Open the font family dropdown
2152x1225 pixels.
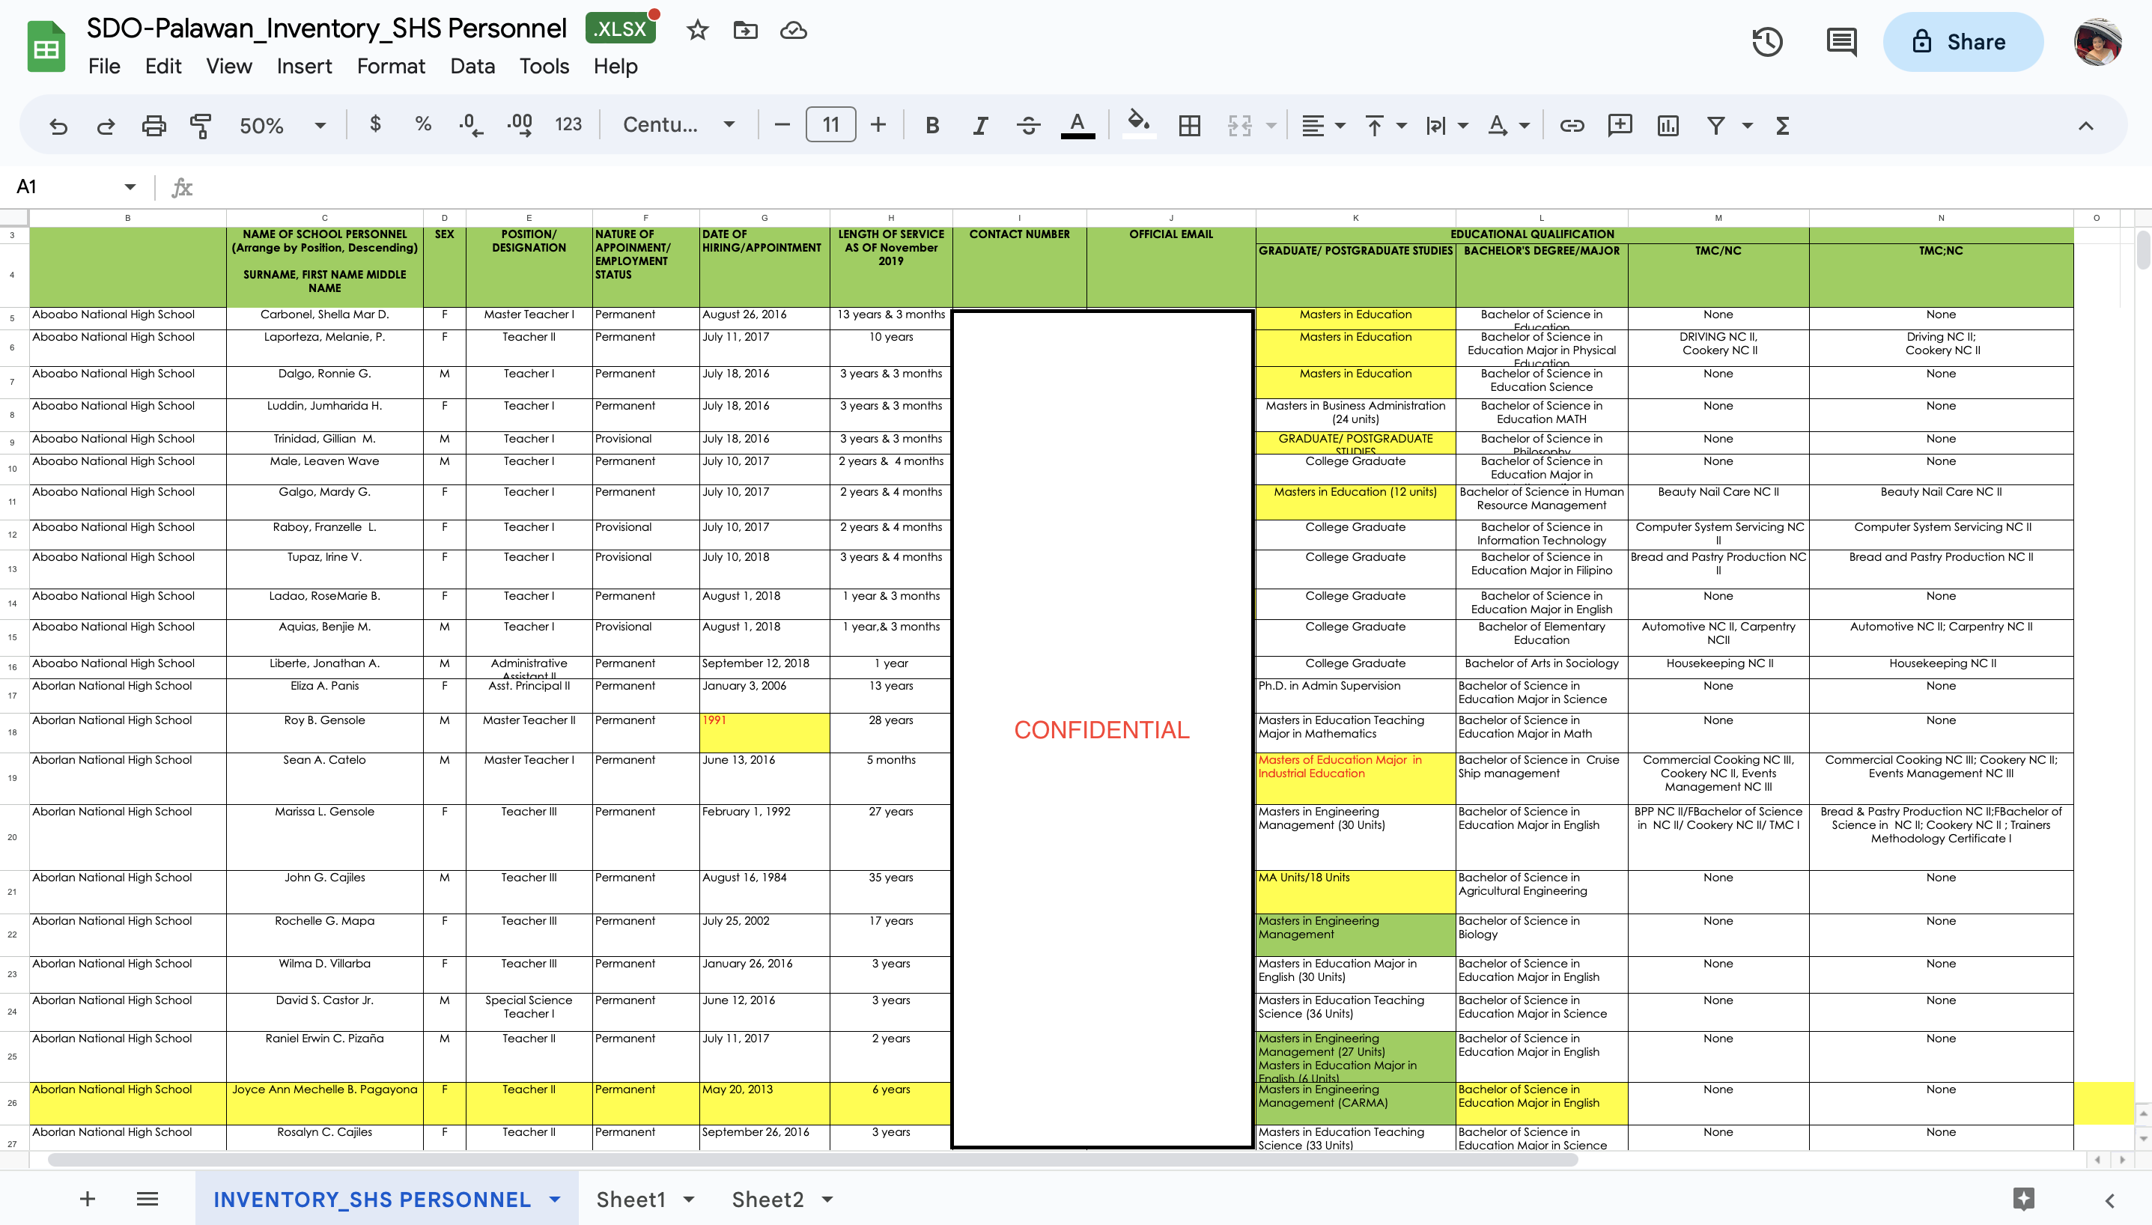[x=678, y=125]
